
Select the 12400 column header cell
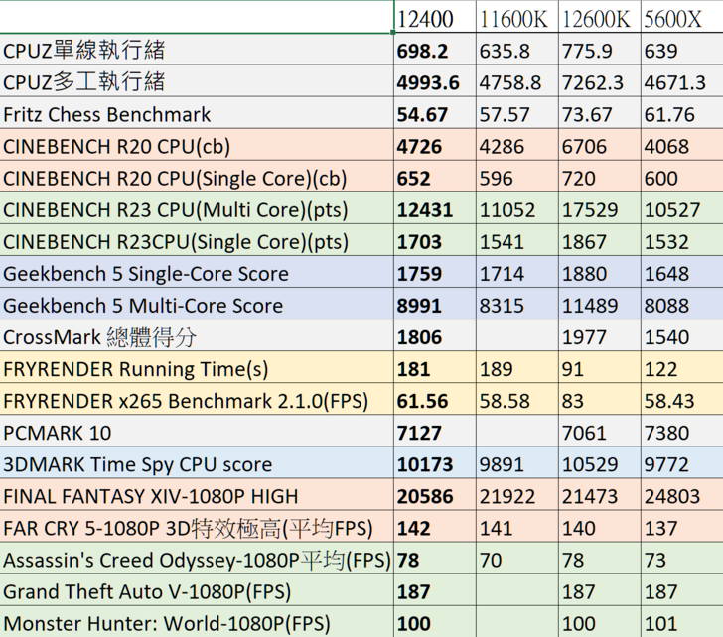click(435, 17)
